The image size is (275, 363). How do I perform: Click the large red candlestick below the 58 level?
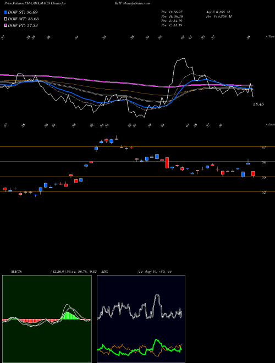click(x=167, y=163)
